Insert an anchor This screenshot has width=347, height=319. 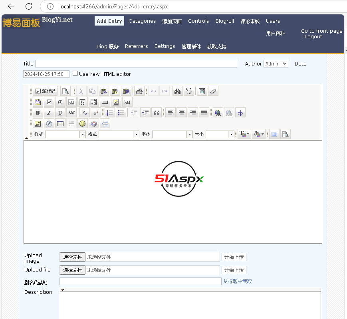240,113
